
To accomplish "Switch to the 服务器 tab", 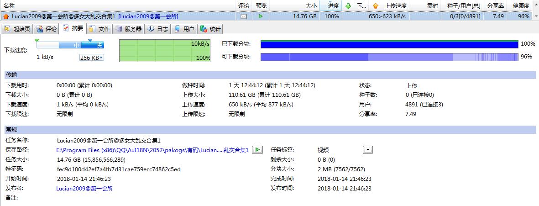I will click(x=129, y=29).
